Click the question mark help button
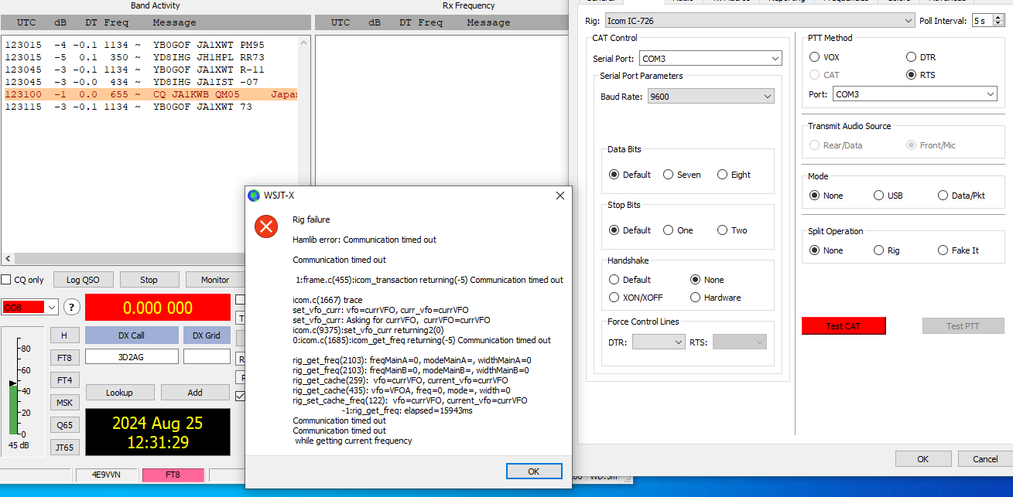 (71, 307)
